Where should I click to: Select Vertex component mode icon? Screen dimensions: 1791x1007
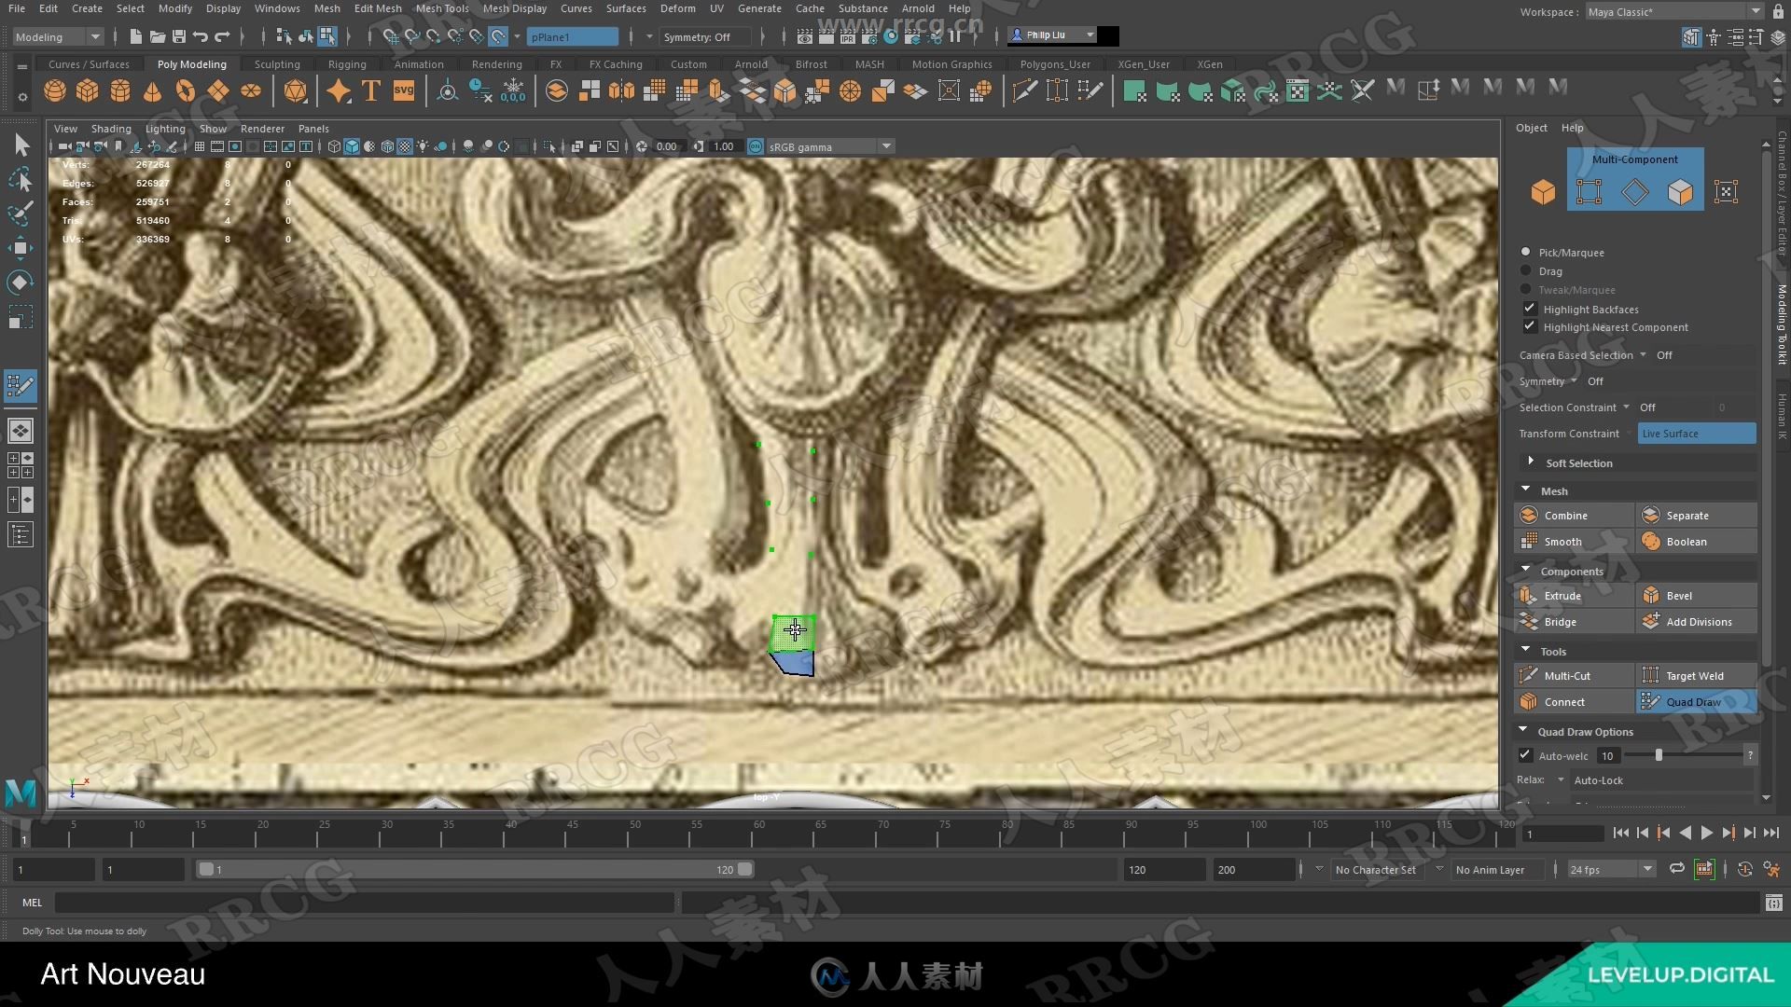[x=1589, y=192]
